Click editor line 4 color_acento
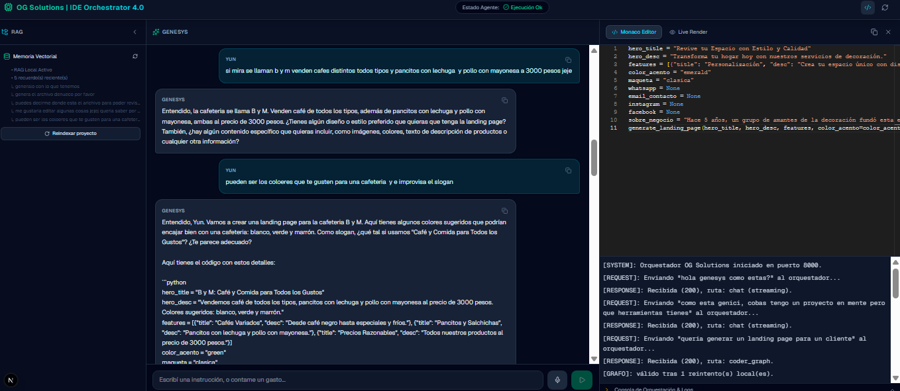Image resolution: width=900 pixels, height=391 pixels. 669,72
